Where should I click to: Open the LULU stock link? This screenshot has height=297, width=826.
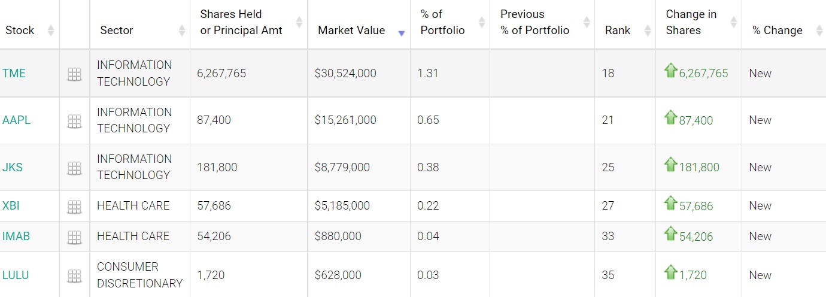click(x=16, y=275)
